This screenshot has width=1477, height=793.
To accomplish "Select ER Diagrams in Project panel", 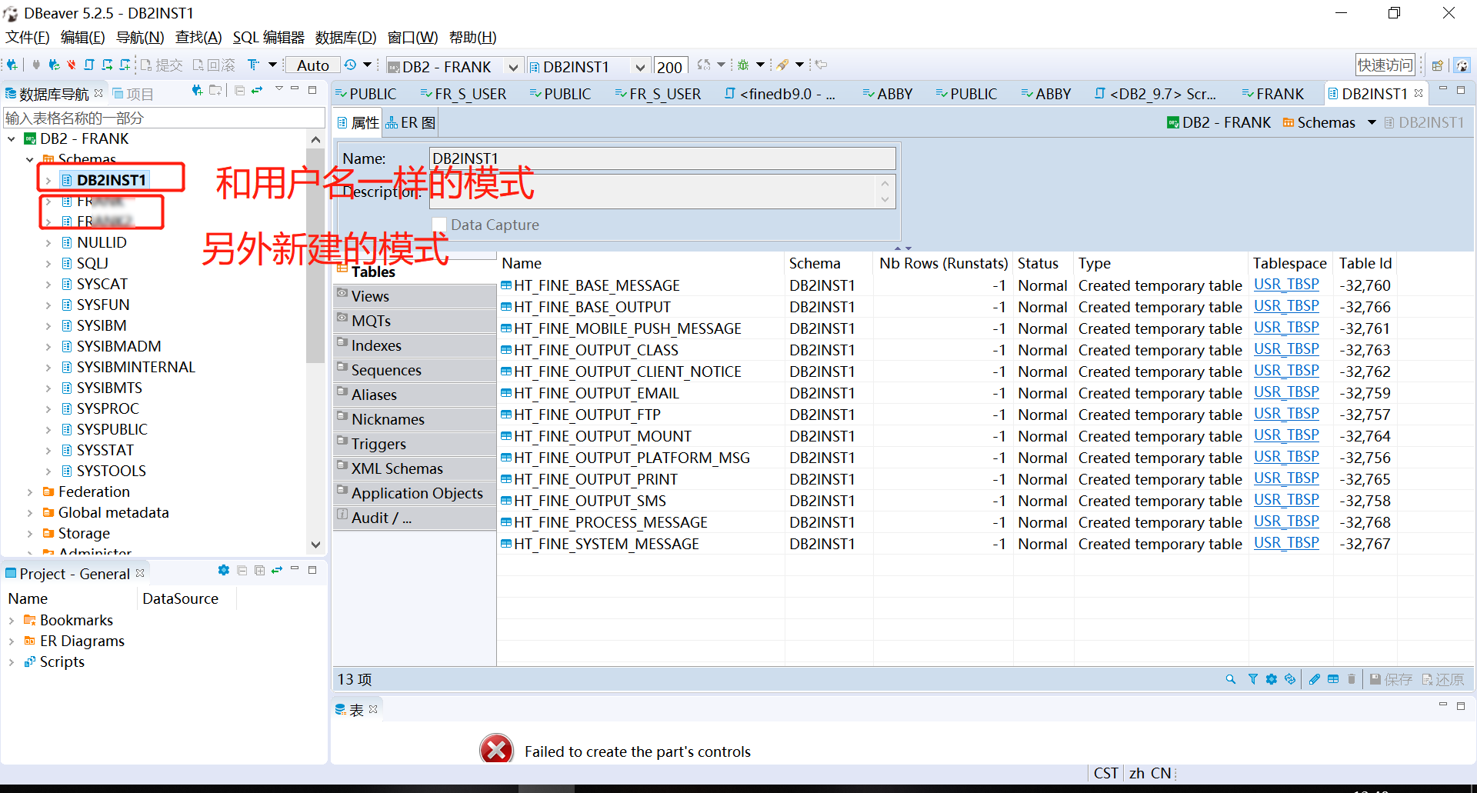I will [x=82, y=641].
